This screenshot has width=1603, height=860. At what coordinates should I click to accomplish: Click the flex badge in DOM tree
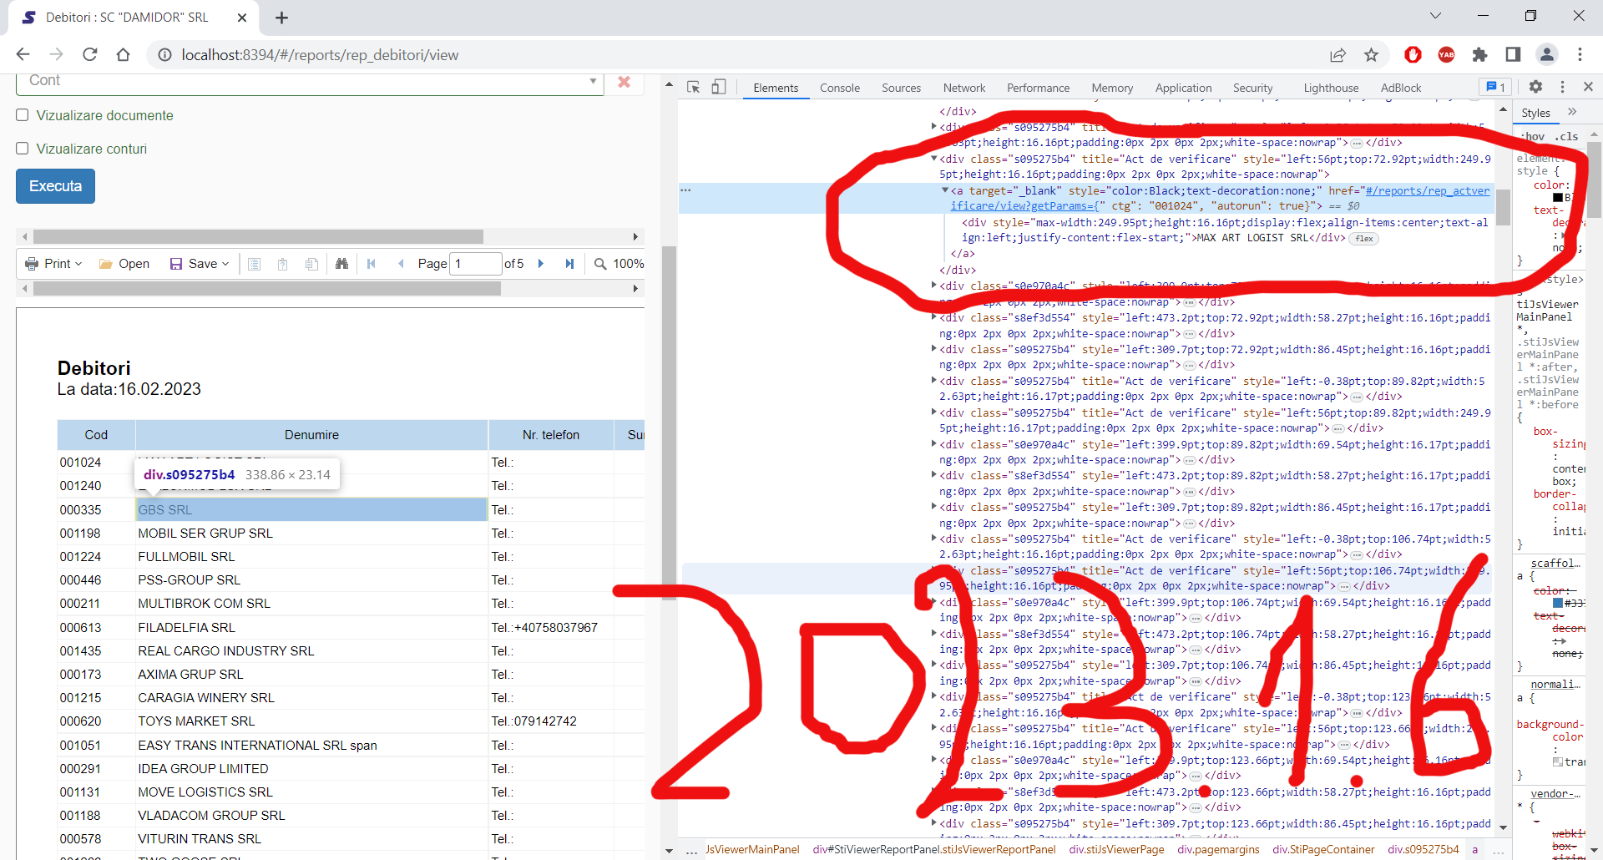tap(1364, 239)
